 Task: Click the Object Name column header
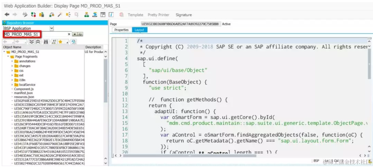pos(43,47)
